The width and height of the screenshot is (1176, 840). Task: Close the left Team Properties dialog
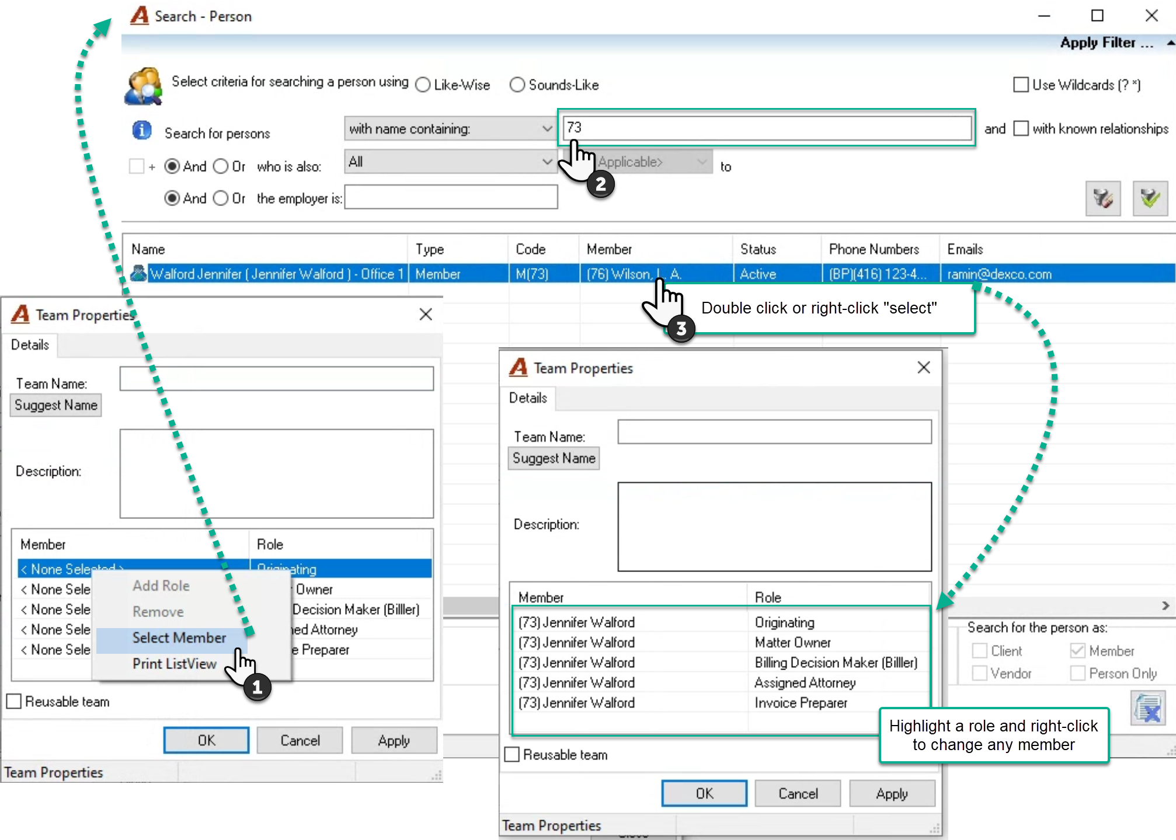tap(426, 315)
